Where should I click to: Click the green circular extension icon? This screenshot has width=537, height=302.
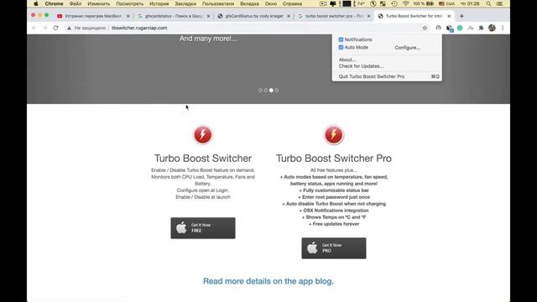point(460,28)
